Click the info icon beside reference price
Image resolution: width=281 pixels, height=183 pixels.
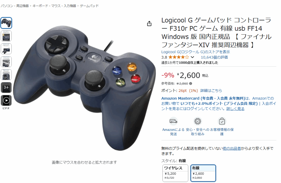click(x=191, y=83)
